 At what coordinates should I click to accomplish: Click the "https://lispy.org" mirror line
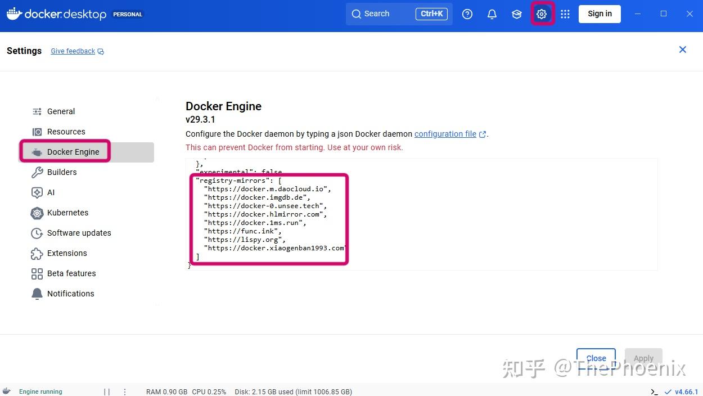click(245, 240)
